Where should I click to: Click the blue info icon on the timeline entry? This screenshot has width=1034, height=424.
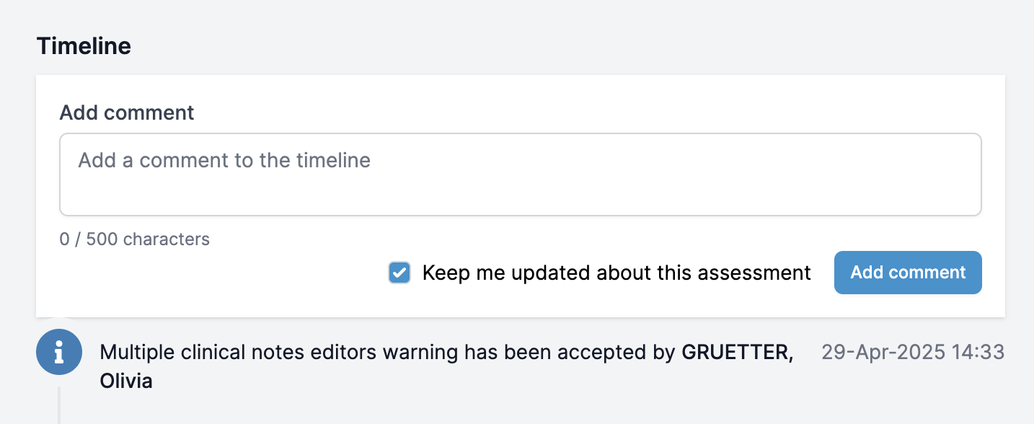59,352
